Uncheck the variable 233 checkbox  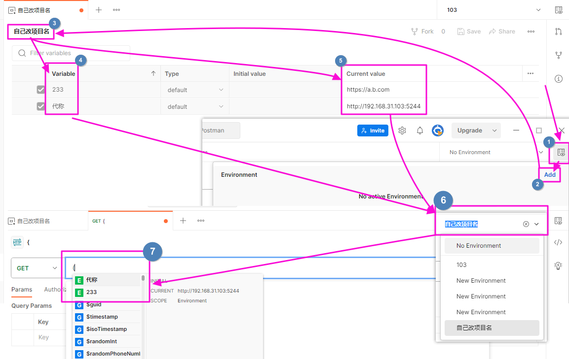click(x=41, y=90)
